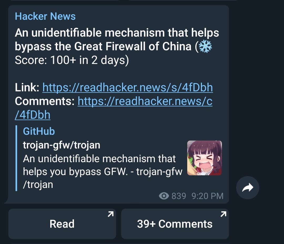Click the 839 view count

point(179,196)
